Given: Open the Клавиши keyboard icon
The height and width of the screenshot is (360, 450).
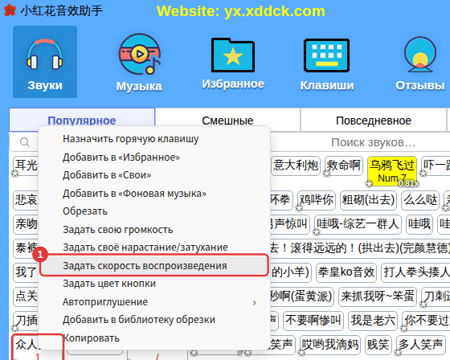Looking at the screenshot, I should point(326,55).
